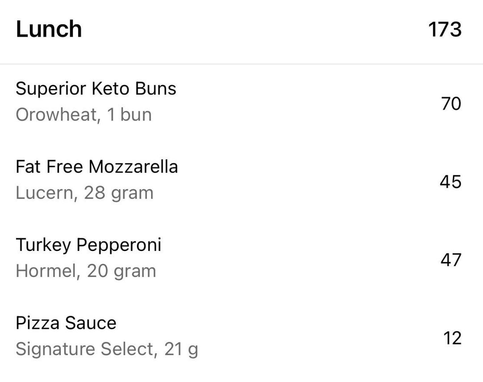
Task: Click the blank space between Lunch and 173
Action: pyautogui.click(x=255, y=29)
